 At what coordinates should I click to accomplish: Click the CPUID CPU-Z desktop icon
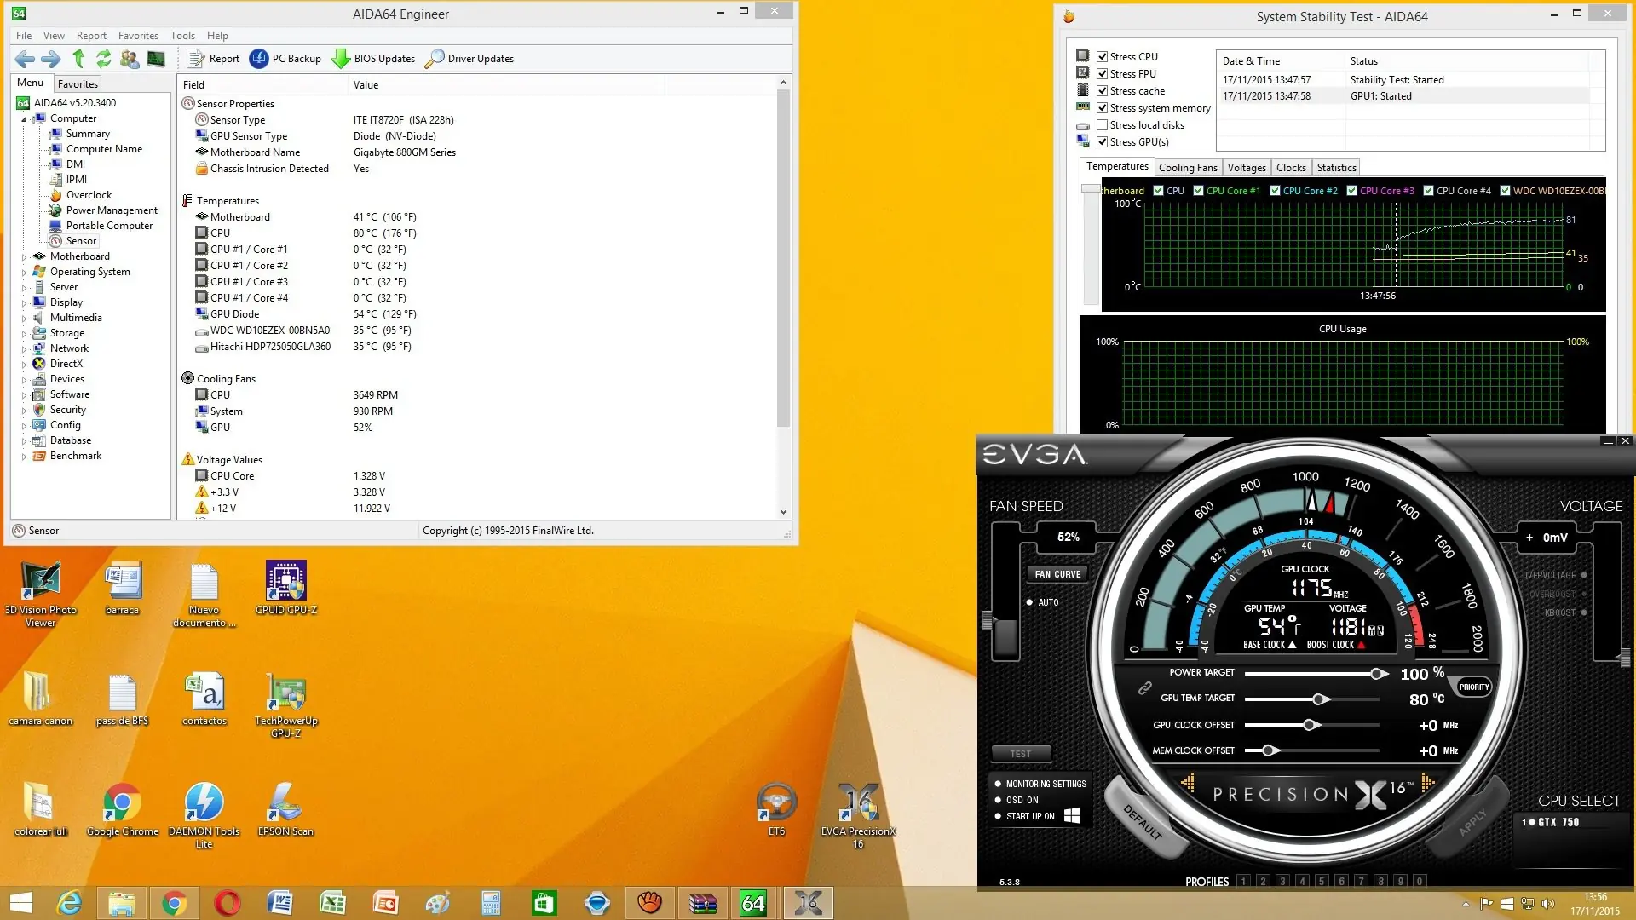click(285, 588)
